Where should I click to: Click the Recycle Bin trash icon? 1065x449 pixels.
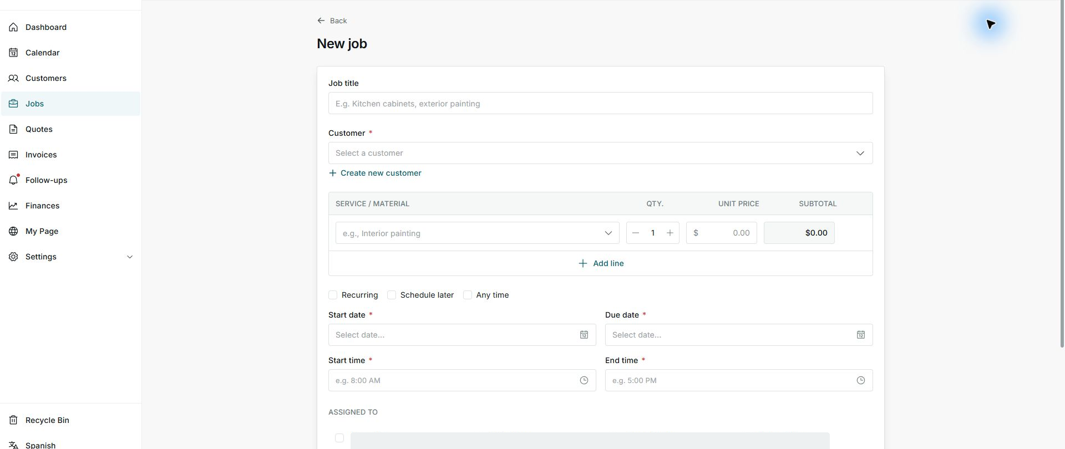pos(13,420)
